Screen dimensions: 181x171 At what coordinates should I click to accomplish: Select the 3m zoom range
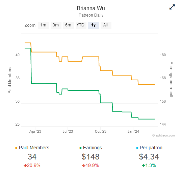coord(56,25)
